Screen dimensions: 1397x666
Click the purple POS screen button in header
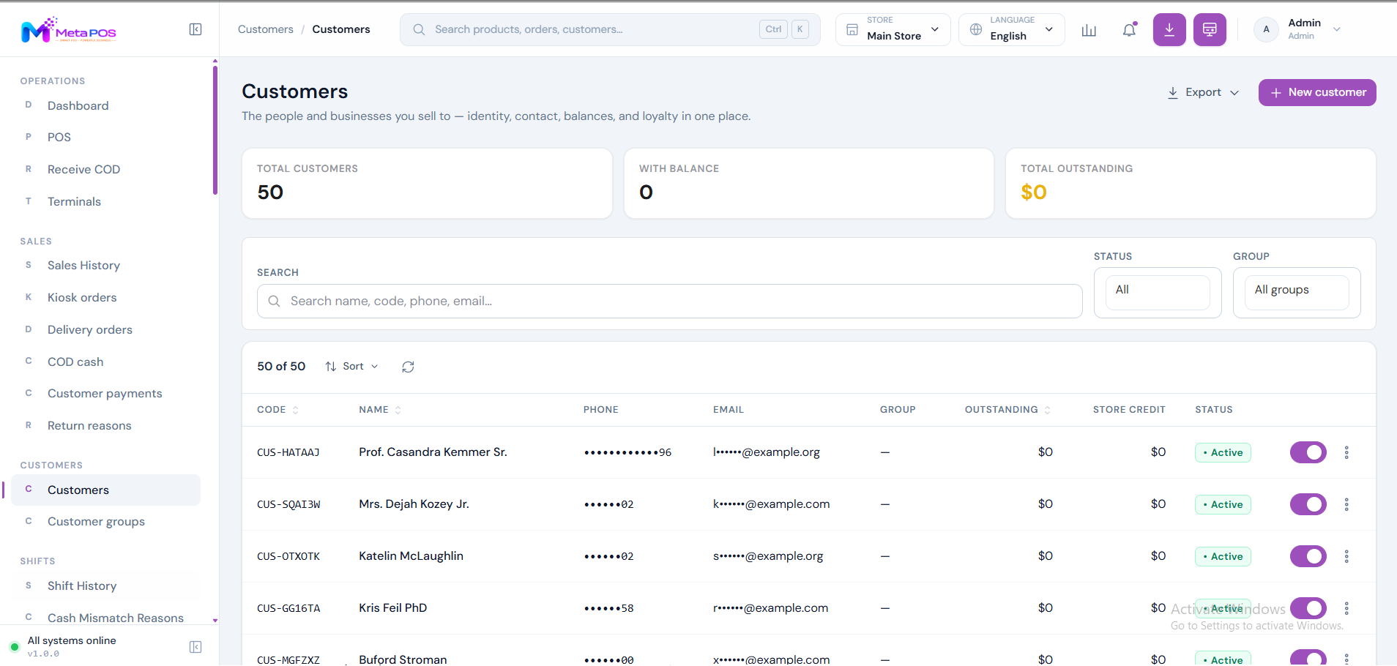[x=1210, y=30]
